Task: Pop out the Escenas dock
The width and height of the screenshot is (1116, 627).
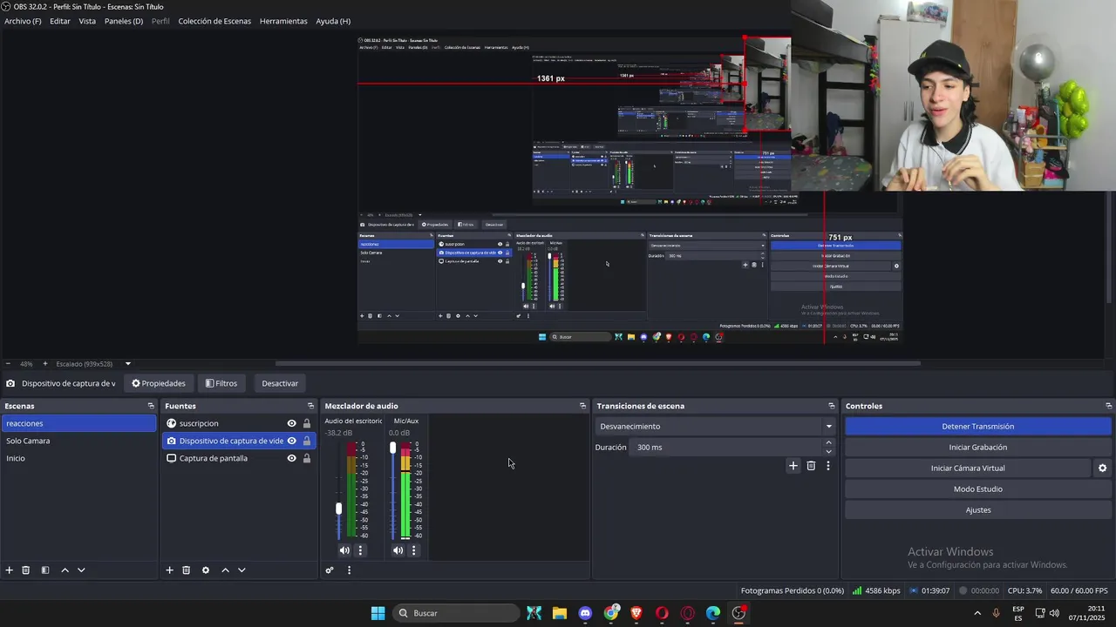Action: pyautogui.click(x=151, y=406)
